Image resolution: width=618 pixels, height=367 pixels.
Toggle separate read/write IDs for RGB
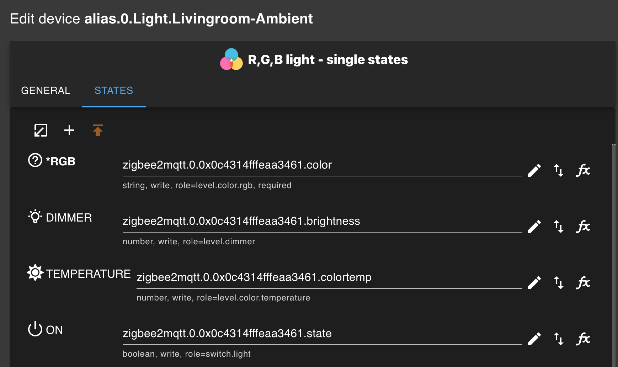pos(559,170)
